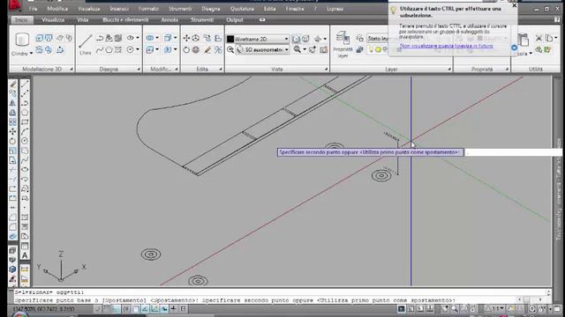Image resolution: width=565 pixels, height=317 pixels.
Task: Select the Polygon tool in draw toolbar
Action: (x=25, y=113)
